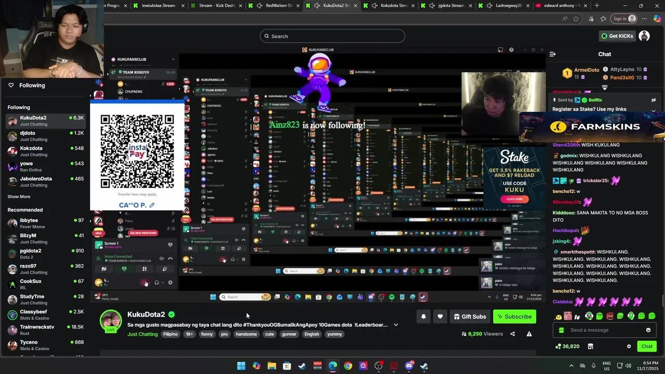Open chat settings gear

(x=629, y=346)
